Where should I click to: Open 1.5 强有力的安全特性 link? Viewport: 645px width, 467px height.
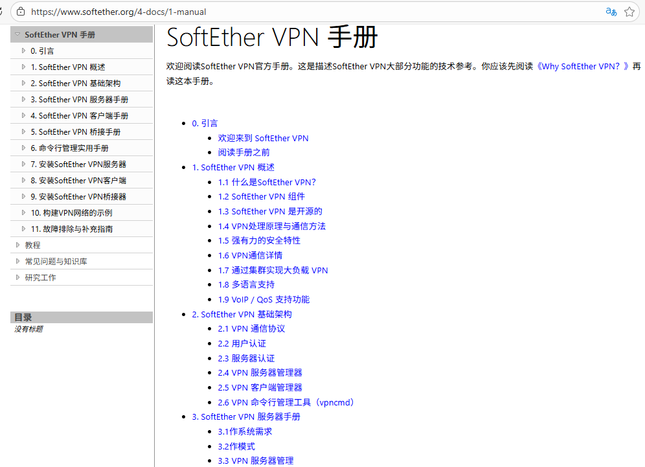pyautogui.click(x=259, y=240)
